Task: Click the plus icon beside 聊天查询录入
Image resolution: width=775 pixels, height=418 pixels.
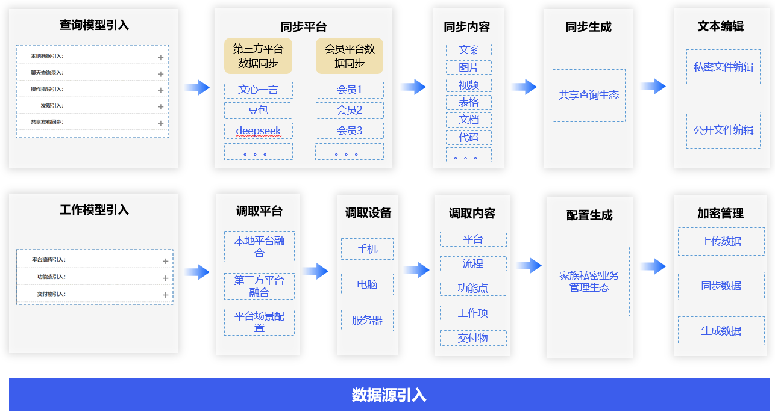Action: pos(161,74)
